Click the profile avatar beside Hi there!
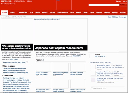The width and height of the screenshot is (128, 93). 92,56
